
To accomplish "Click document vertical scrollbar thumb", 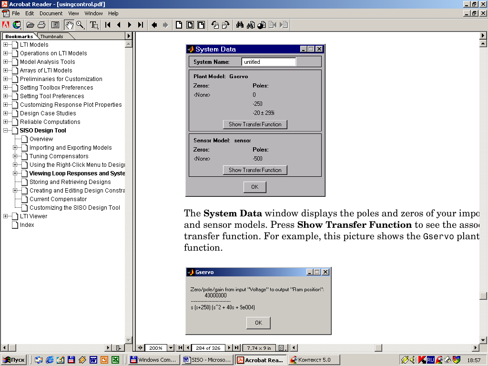I will 483,295.
